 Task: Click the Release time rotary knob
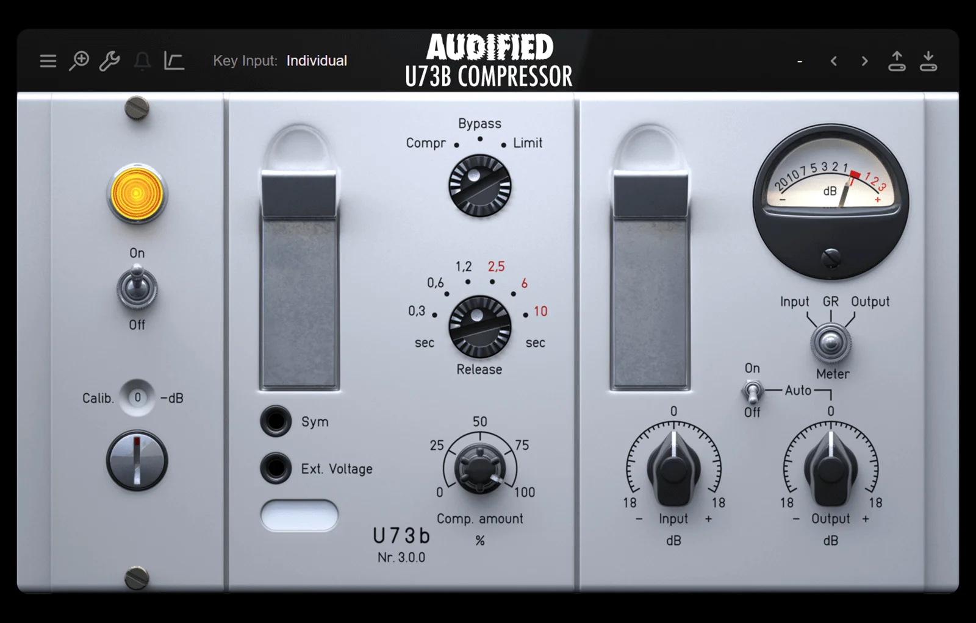click(480, 327)
